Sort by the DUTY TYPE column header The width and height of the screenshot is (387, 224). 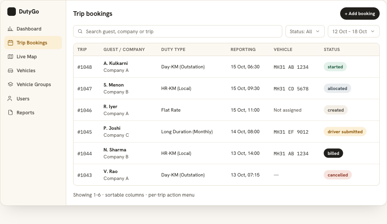(x=173, y=49)
